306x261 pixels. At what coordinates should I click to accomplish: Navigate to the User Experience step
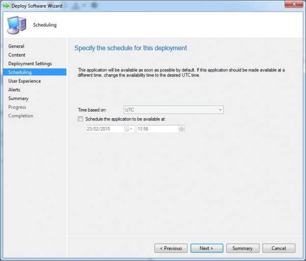[24, 81]
